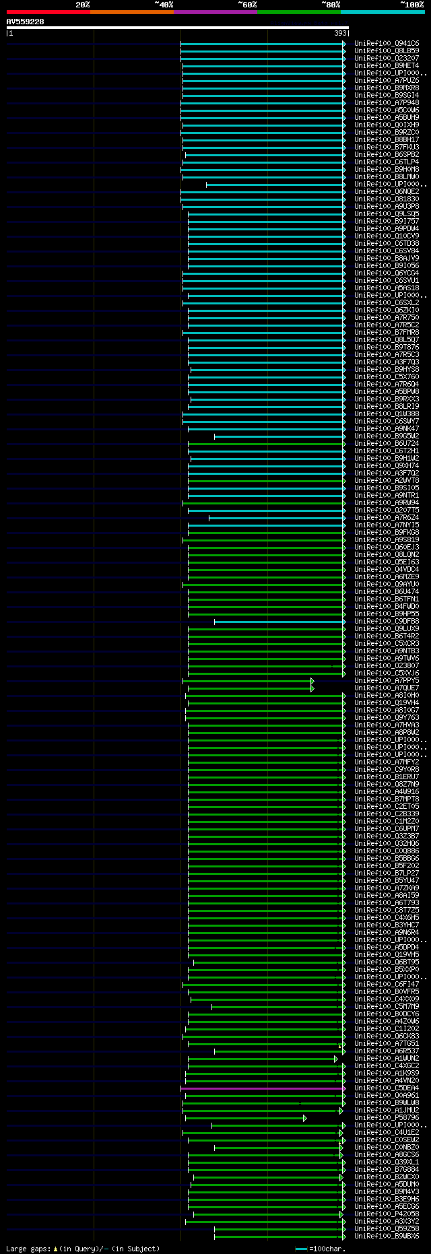Click the red 20% identity legend segment
This screenshot has width=431, height=1254.
tap(48, 12)
